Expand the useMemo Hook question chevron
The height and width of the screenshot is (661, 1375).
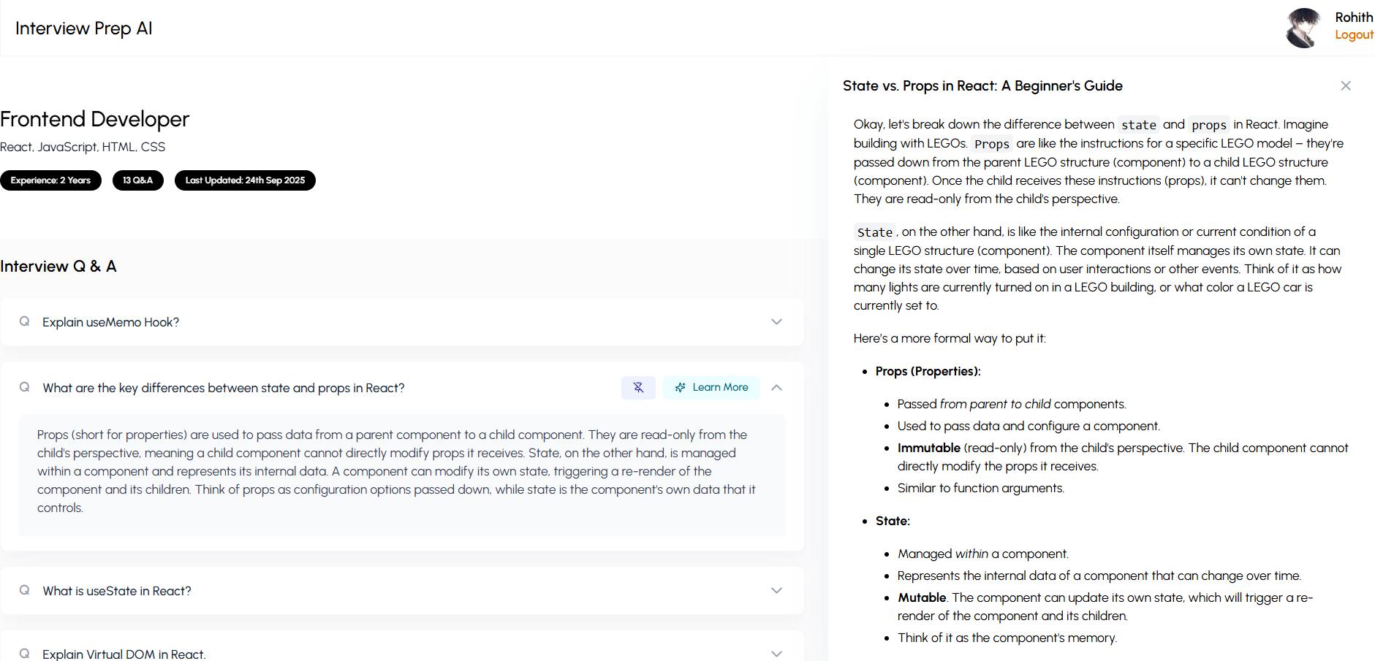776,322
